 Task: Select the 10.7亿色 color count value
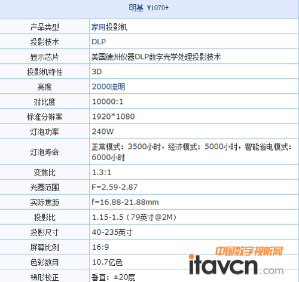[107, 262]
